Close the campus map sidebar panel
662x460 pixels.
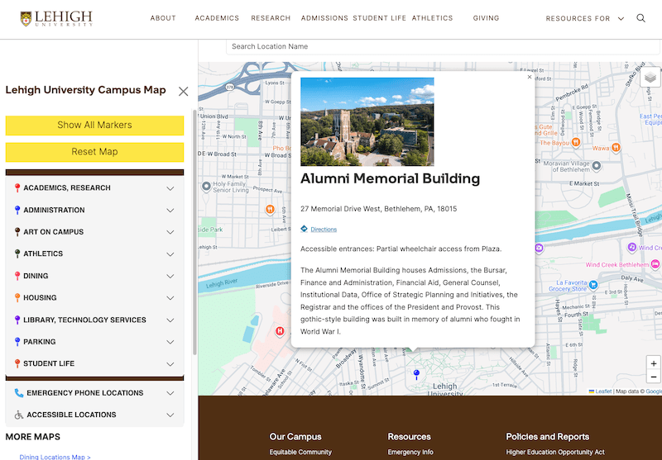pos(183,92)
